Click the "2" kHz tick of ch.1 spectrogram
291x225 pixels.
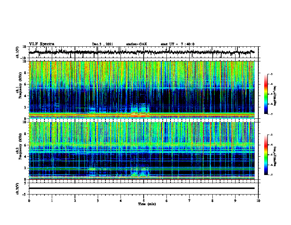tap(25, 107)
